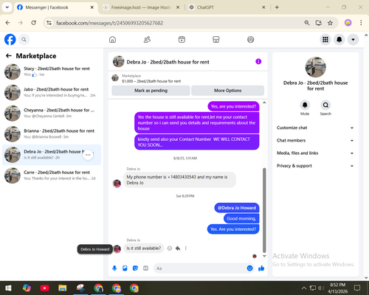React to 'Is it still available?' message
369x295 pixels.
pyautogui.click(x=170, y=249)
